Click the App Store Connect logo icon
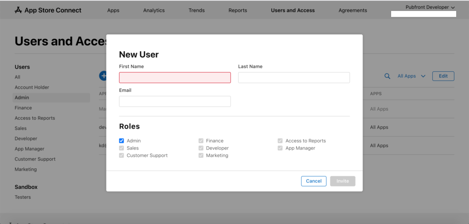 point(18,10)
